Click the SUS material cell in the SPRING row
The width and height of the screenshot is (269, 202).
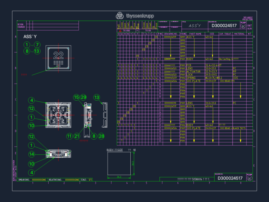(235, 78)
